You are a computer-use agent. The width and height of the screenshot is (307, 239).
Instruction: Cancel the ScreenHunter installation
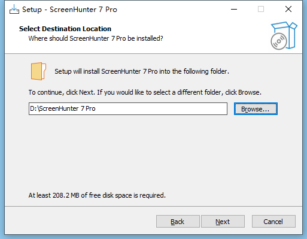[x=273, y=222]
